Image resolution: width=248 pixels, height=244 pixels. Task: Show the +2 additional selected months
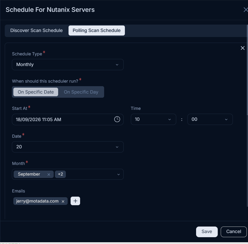[x=60, y=174]
